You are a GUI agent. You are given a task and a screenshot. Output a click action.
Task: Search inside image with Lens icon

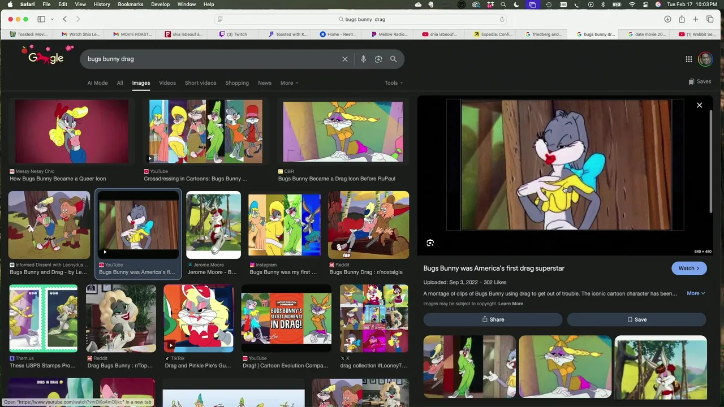point(430,243)
